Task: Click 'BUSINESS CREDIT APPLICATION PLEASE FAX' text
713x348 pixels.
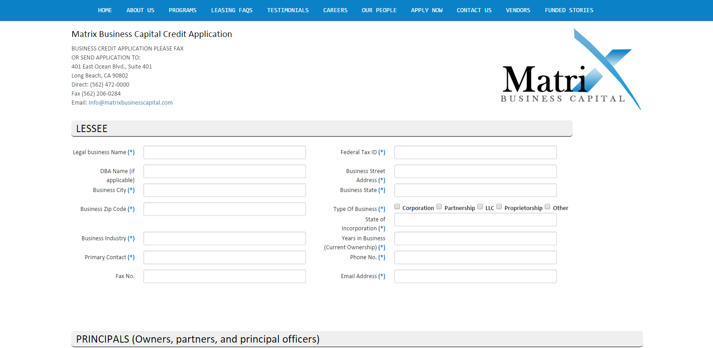Action: [127, 49]
